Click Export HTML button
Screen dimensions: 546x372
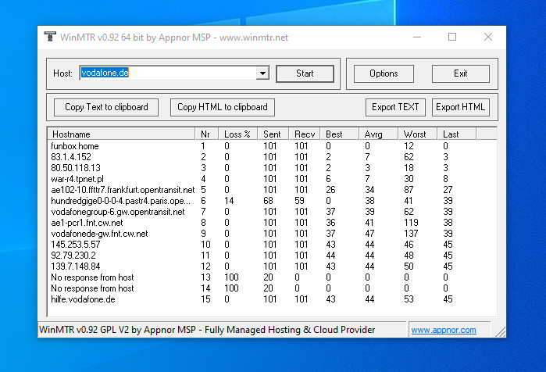pos(460,107)
